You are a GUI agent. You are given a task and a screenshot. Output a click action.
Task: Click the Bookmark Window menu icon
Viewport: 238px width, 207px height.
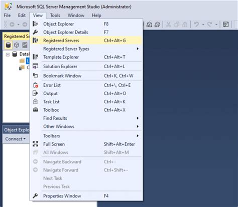(x=35, y=76)
